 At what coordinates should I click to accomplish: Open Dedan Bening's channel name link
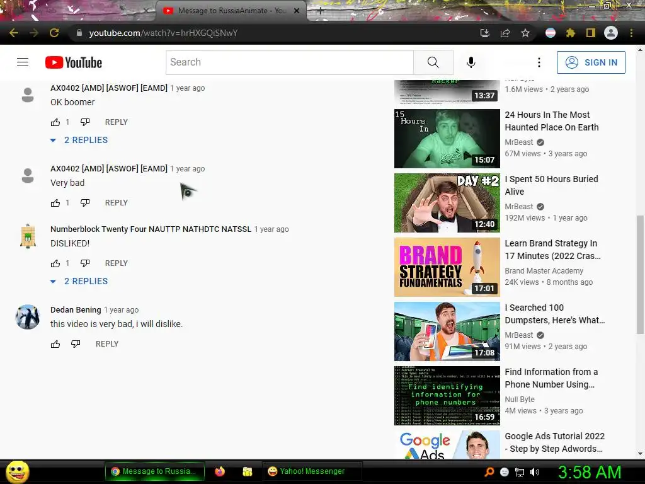pos(76,310)
